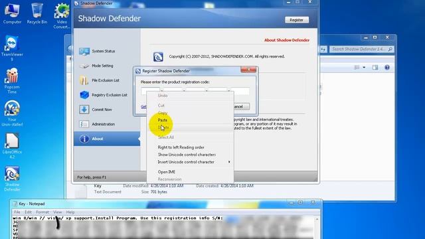Open the Edit menu in Notepad
The width and height of the screenshot is (425, 239).
tap(28, 212)
